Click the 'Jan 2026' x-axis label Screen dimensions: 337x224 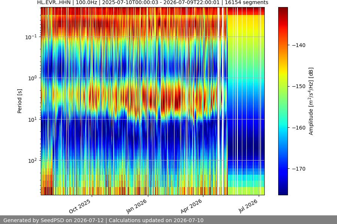(136, 206)
